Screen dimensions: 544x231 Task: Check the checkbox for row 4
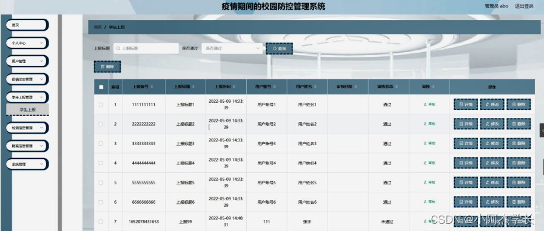(x=101, y=163)
